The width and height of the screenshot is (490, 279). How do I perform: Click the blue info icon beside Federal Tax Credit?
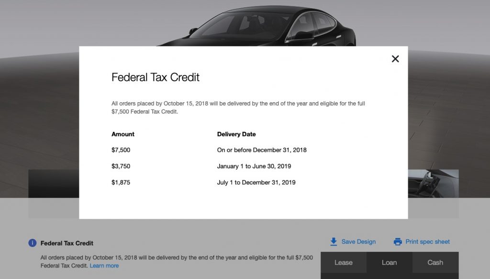(33, 243)
